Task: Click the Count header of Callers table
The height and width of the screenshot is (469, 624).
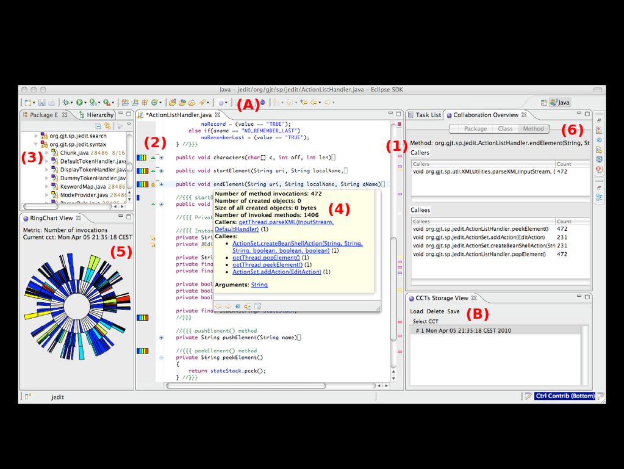Action: coord(572,164)
